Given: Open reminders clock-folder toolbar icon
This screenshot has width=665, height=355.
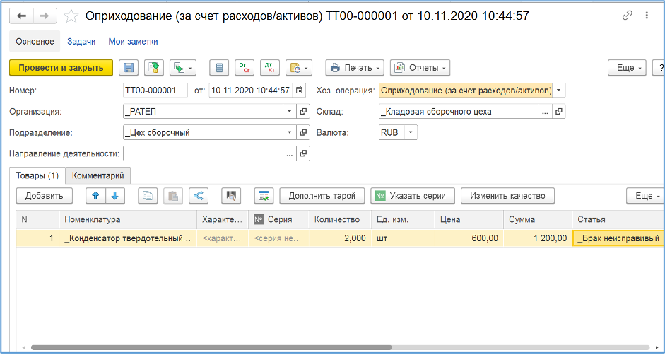Looking at the screenshot, I should [299, 68].
